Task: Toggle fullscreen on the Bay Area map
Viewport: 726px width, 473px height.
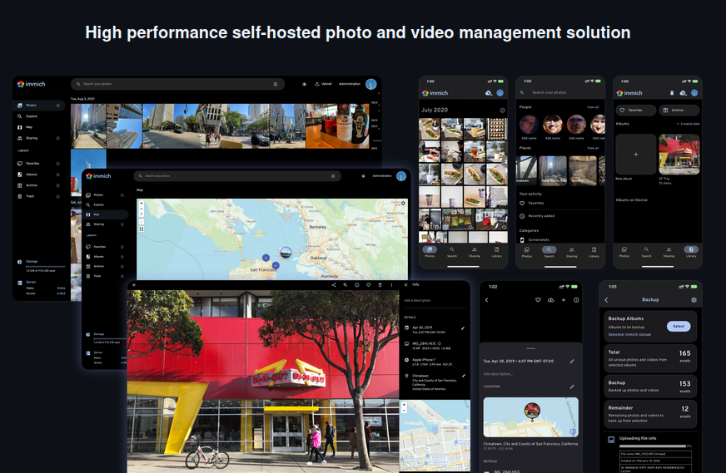Action: [x=142, y=229]
